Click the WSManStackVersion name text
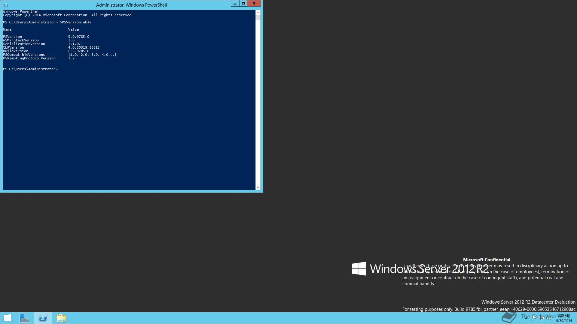Viewport: 577px width, 324px height. tap(21, 40)
